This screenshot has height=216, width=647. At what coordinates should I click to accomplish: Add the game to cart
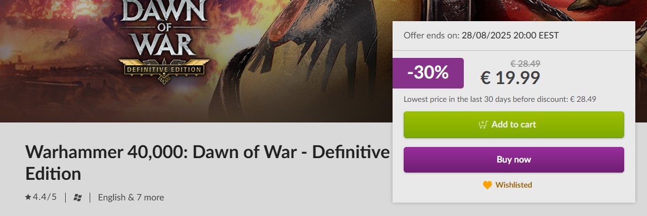[x=514, y=125]
